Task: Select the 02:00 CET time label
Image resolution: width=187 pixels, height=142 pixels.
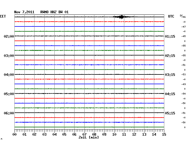Action: (x=9, y=36)
